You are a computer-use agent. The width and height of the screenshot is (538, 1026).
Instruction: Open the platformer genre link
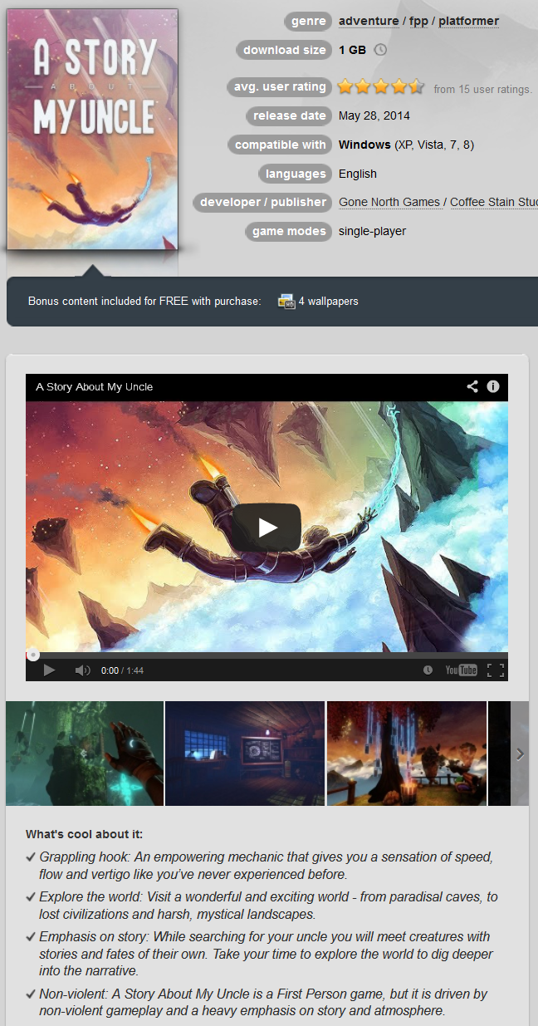point(469,21)
